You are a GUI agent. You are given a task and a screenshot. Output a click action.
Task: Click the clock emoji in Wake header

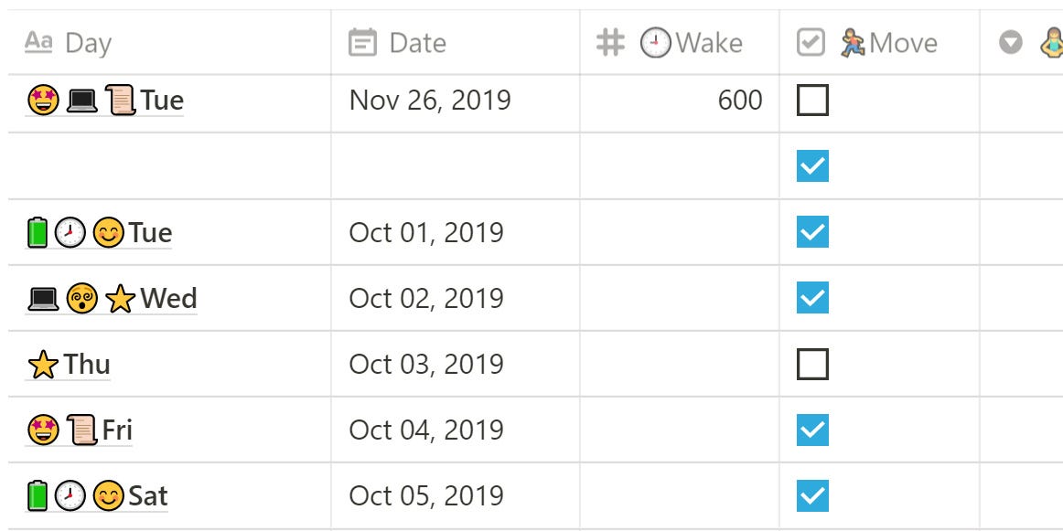656,43
